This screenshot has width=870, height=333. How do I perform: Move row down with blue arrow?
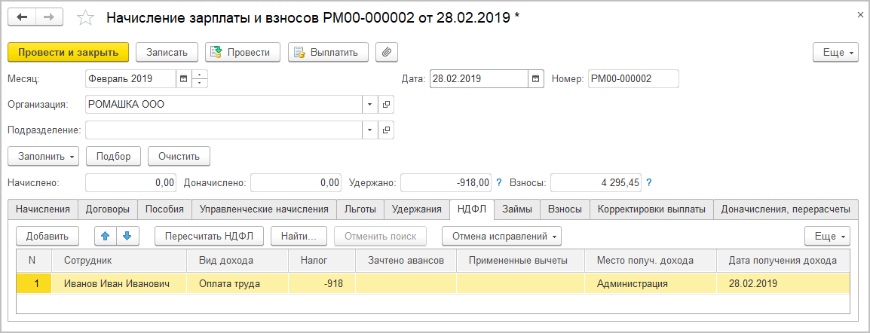[x=127, y=236]
